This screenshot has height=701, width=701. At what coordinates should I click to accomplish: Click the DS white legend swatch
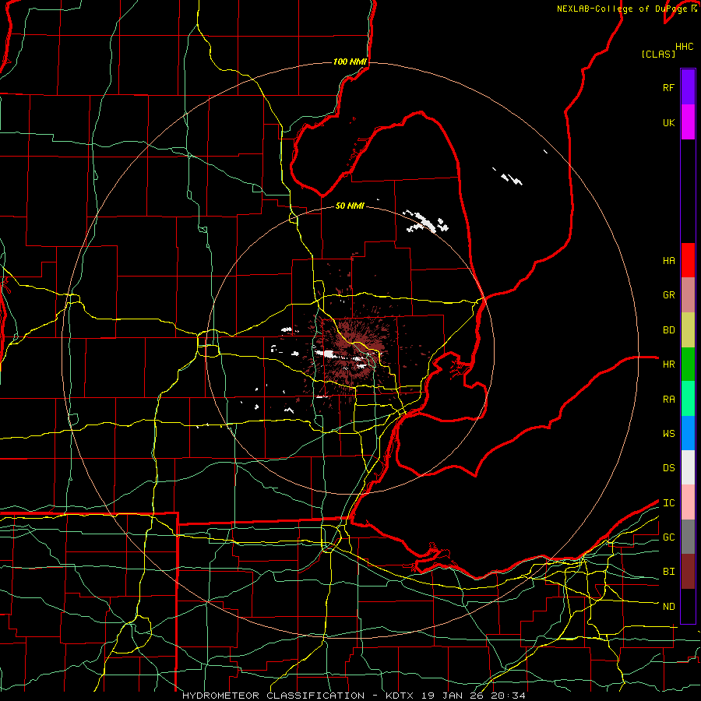(688, 467)
